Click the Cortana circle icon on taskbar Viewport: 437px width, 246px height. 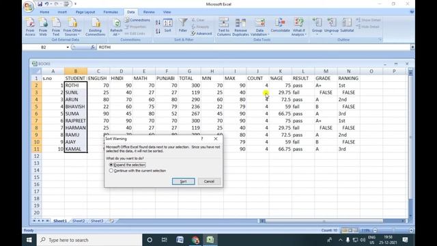[150, 240]
